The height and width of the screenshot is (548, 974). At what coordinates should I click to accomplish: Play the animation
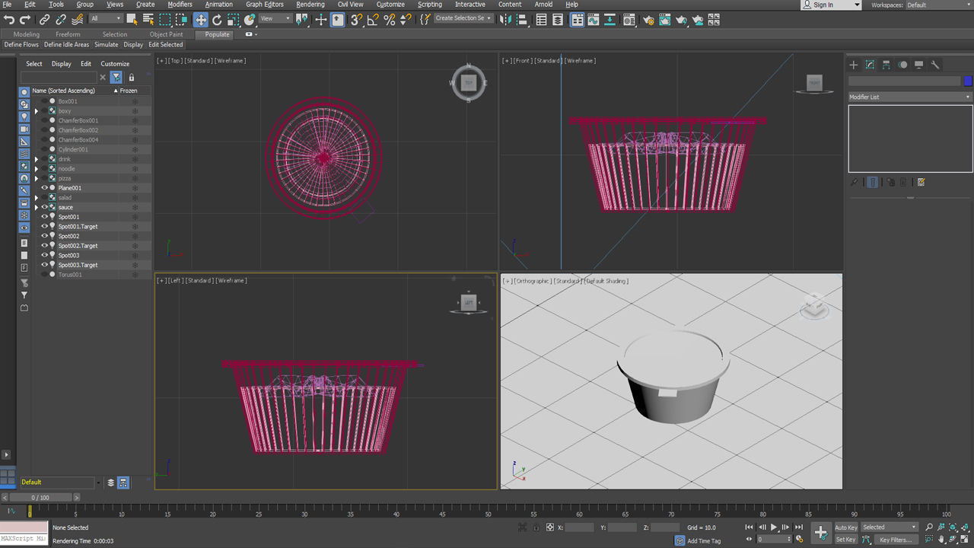point(774,527)
